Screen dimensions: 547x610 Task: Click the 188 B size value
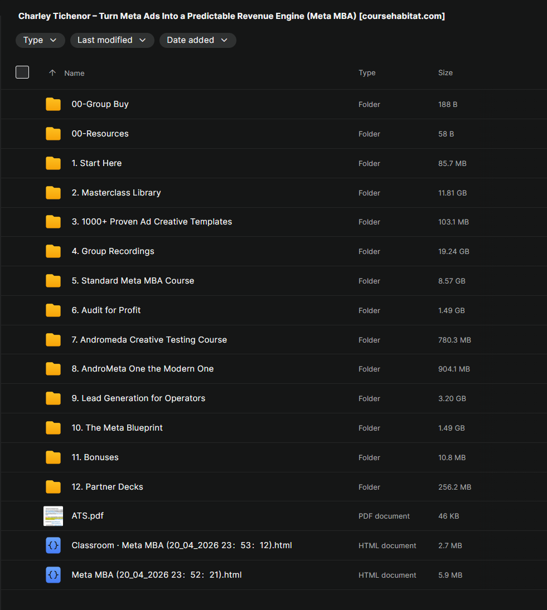tap(448, 105)
